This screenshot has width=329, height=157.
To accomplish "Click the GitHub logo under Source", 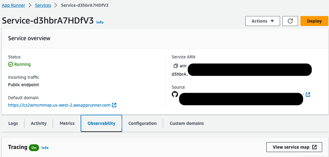I will click(x=175, y=94).
